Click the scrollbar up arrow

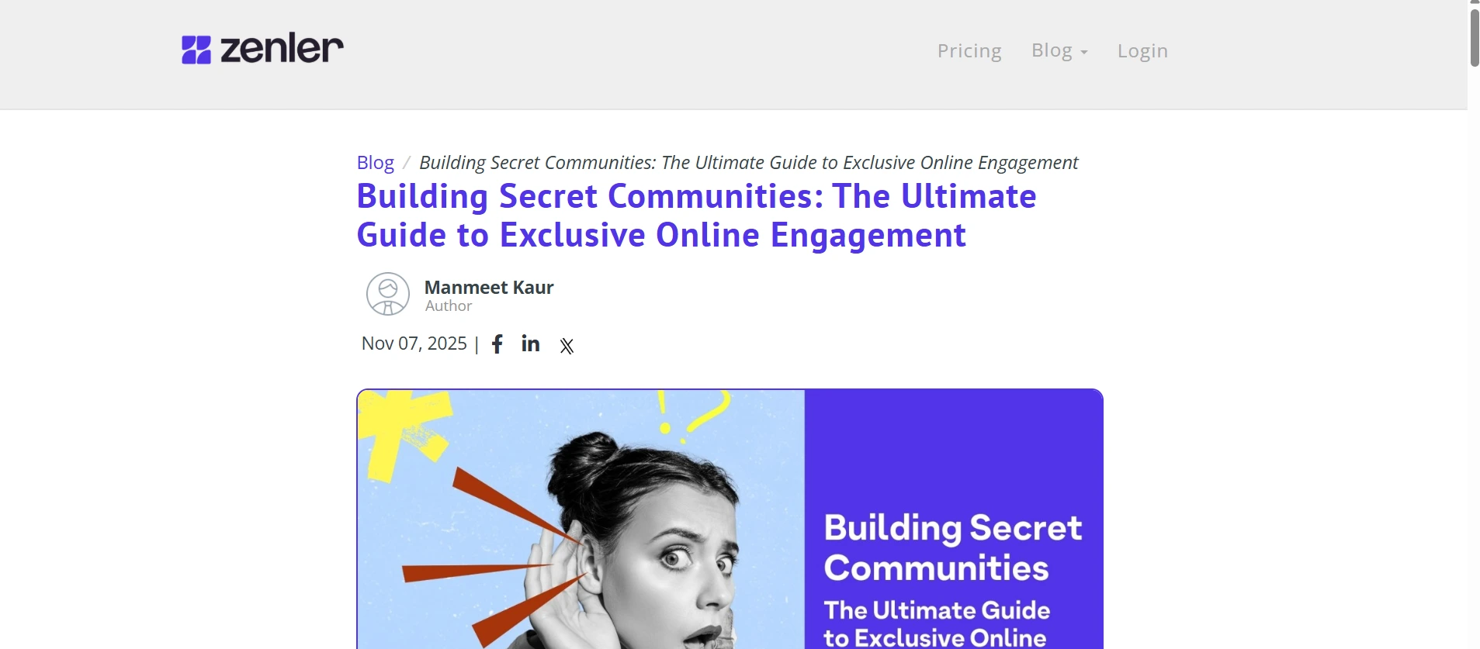point(1475,2)
